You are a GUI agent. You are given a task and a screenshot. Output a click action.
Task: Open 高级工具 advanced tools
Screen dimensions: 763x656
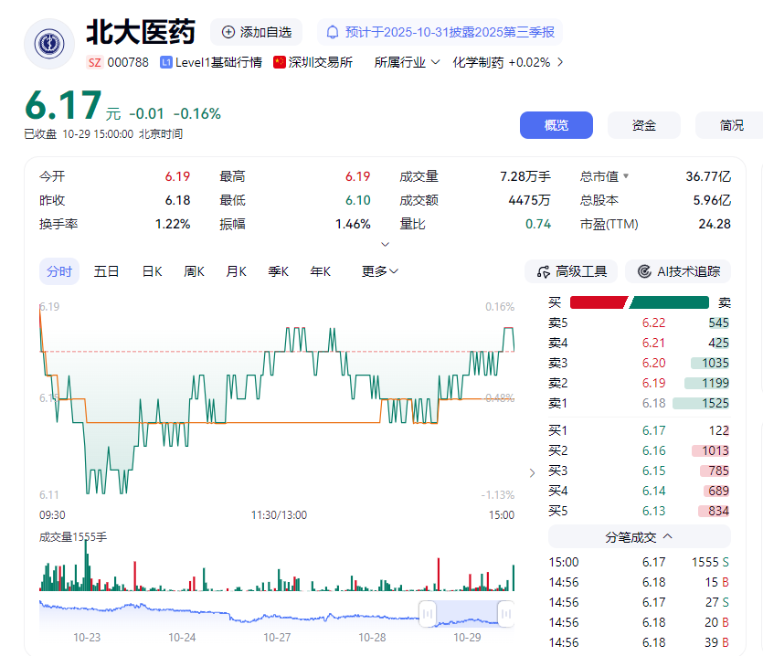click(x=569, y=271)
